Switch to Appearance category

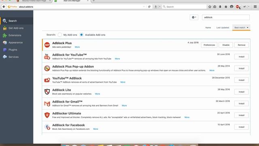point(17,43)
